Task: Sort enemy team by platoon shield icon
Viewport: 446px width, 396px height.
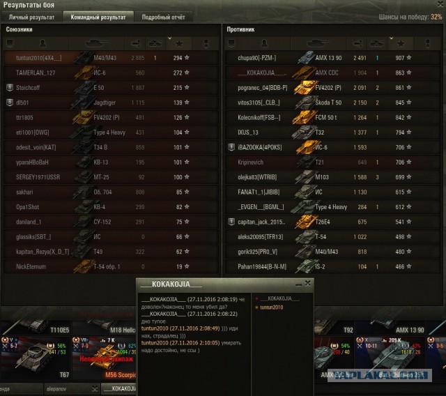Action: click(x=231, y=43)
